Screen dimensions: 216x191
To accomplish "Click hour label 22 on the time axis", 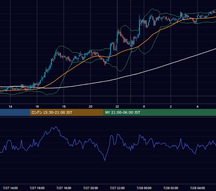I will point(117,107).
